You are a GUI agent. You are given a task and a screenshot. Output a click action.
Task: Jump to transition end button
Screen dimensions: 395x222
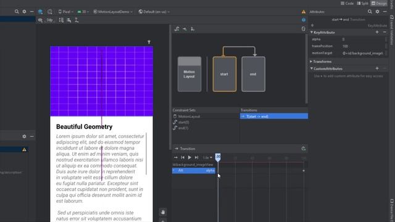196,158
